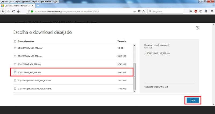
Task: Check SQLManagementStudio_x64_PTB.exe
Action: [15, 80]
